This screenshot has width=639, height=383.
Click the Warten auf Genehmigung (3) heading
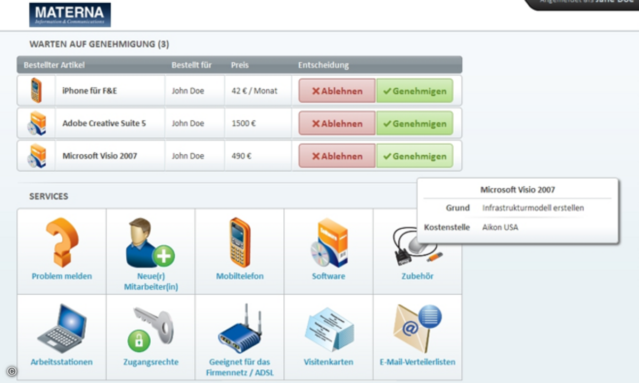coord(99,44)
